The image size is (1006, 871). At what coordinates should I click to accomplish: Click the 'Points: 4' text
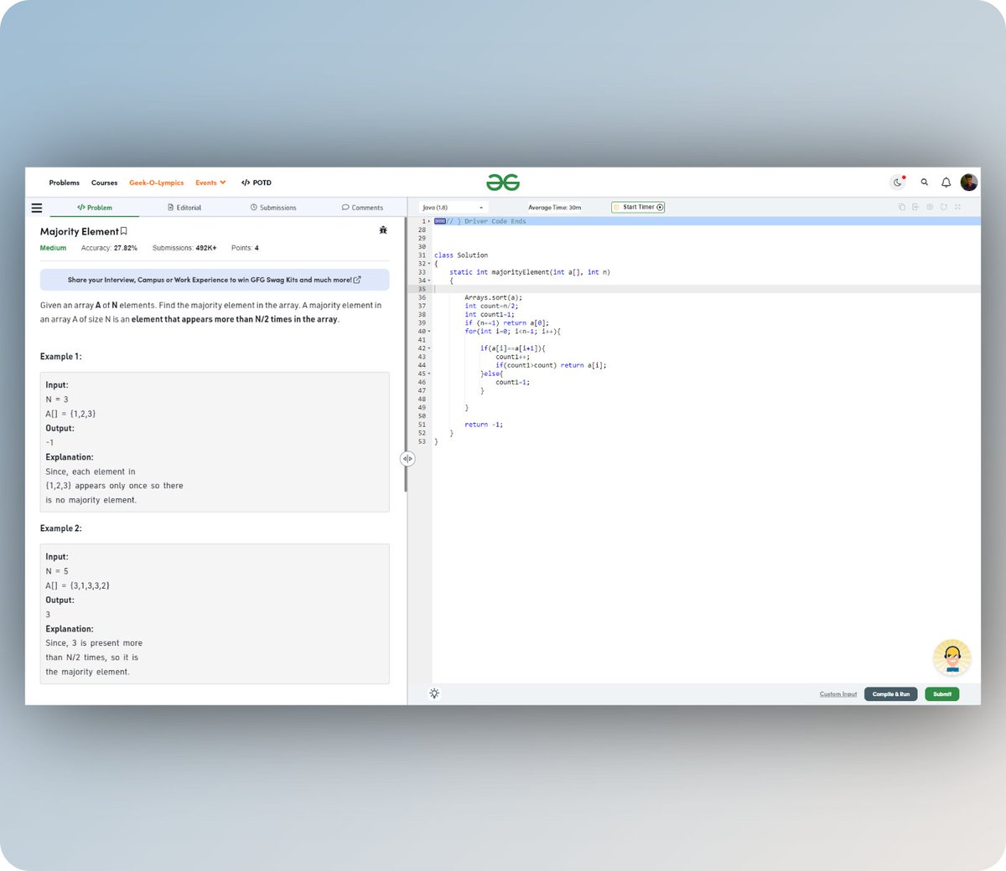tap(245, 248)
